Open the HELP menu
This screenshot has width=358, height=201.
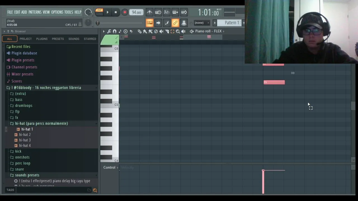tap(78, 12)
